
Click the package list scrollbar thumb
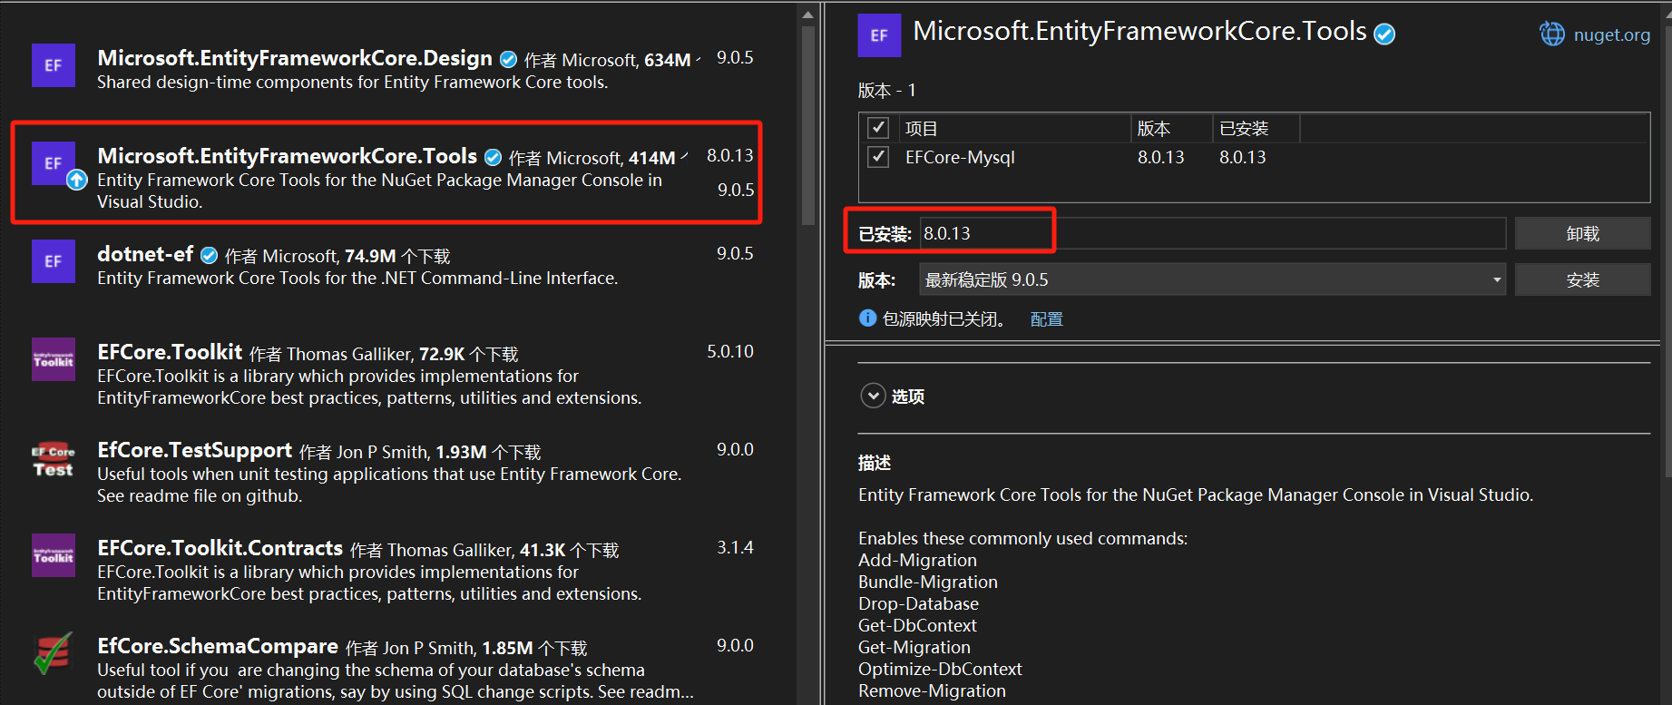808,125
